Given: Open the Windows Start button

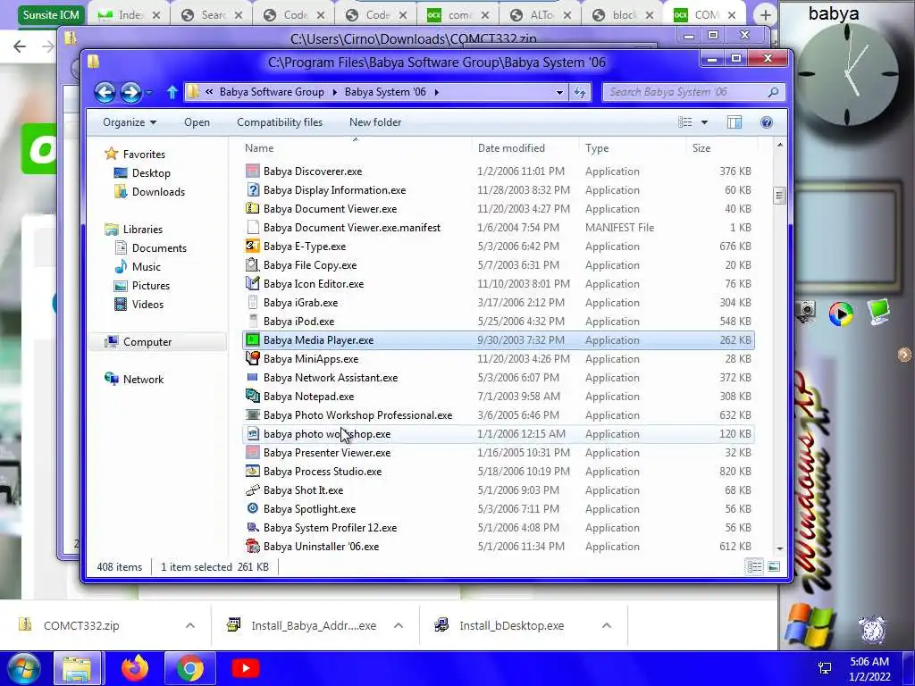Looking at the screenshot, I should (22, 668).
